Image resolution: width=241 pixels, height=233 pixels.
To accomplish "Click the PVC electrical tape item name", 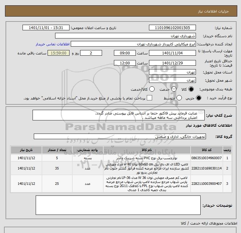I will coord(147,158).
